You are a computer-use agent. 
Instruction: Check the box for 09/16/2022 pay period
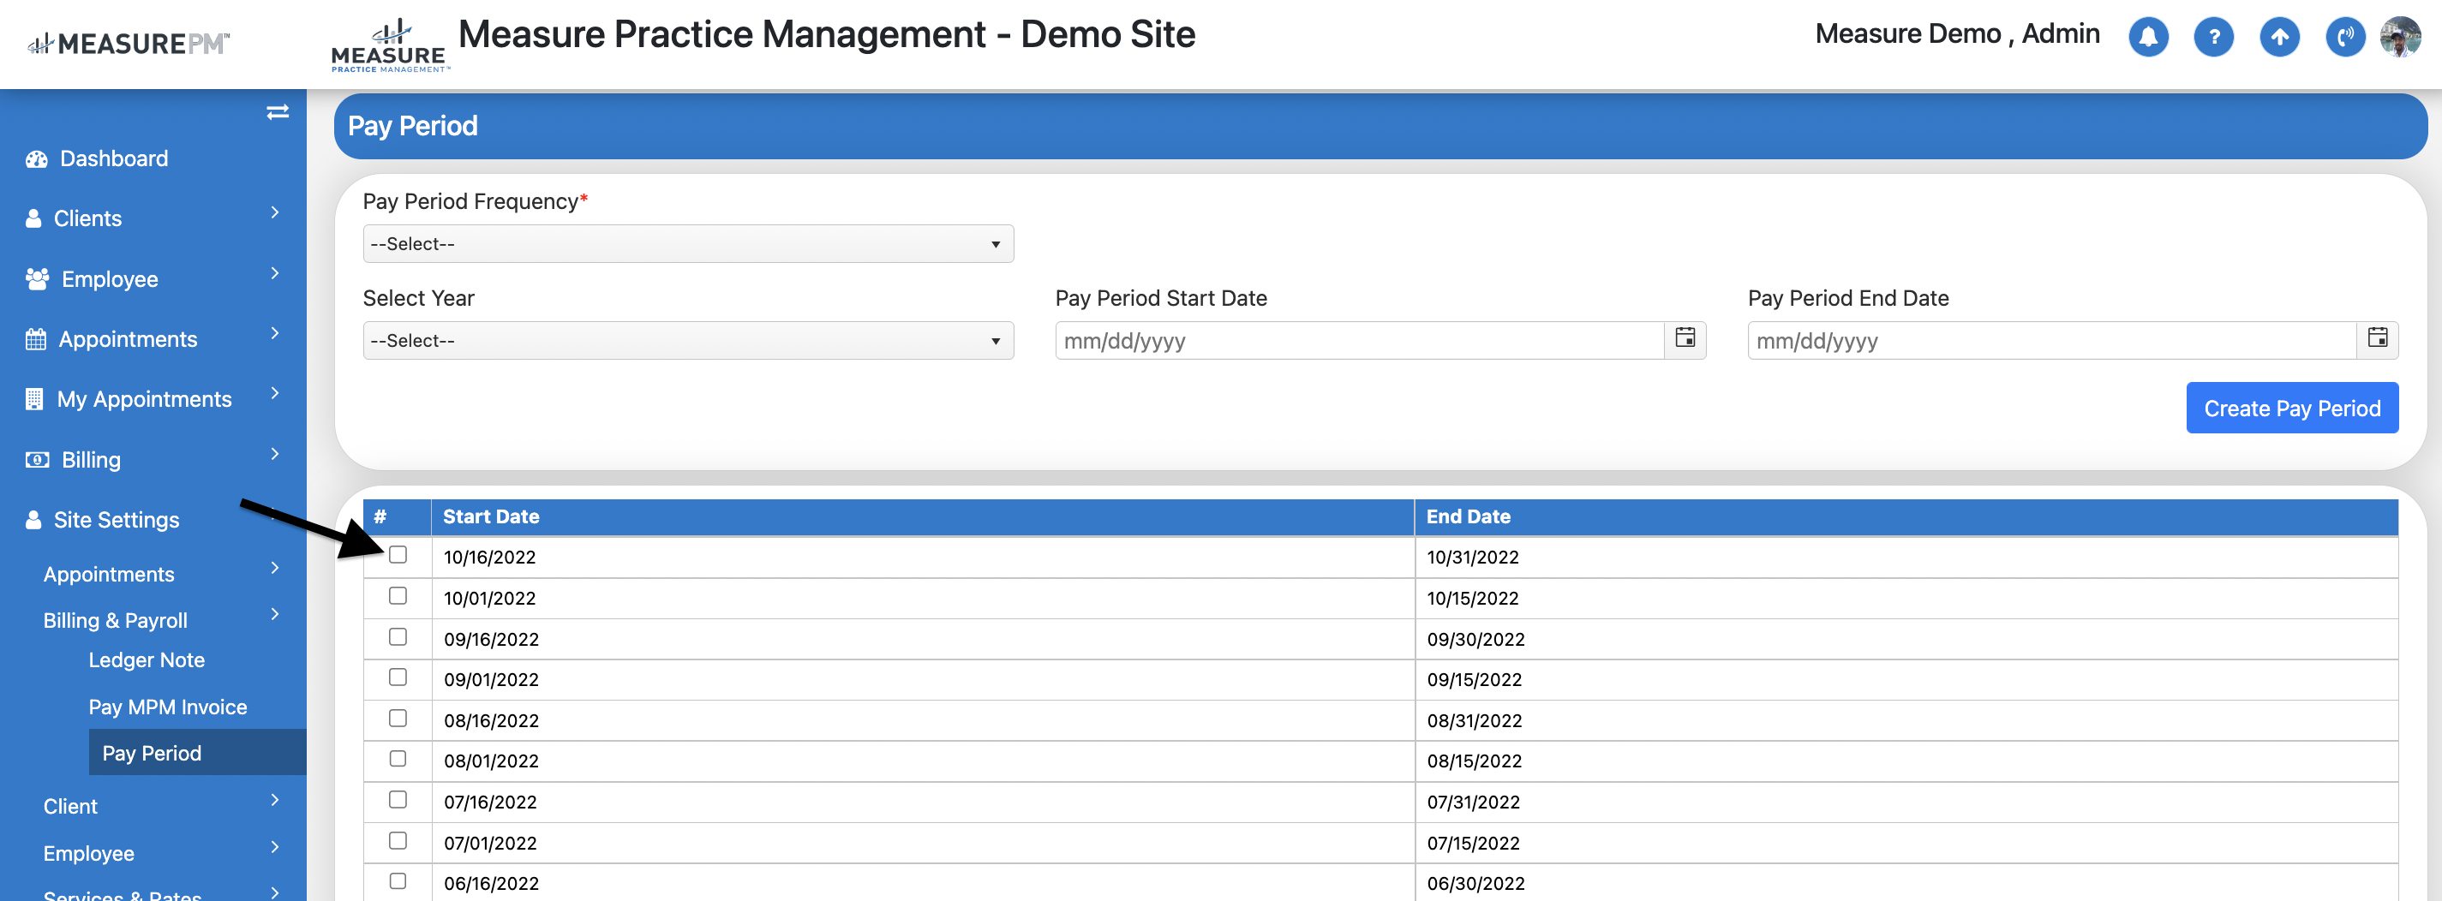[398, 636]
